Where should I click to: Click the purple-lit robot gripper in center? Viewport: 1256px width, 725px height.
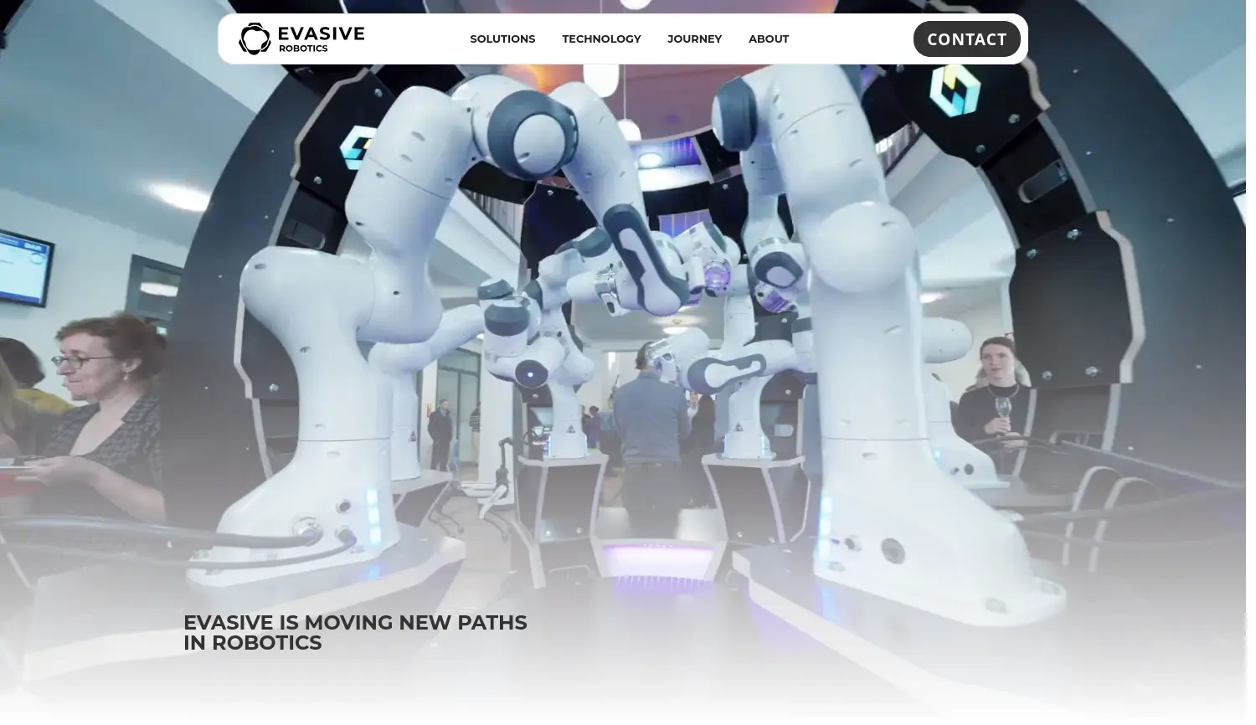tap(718, 276)
